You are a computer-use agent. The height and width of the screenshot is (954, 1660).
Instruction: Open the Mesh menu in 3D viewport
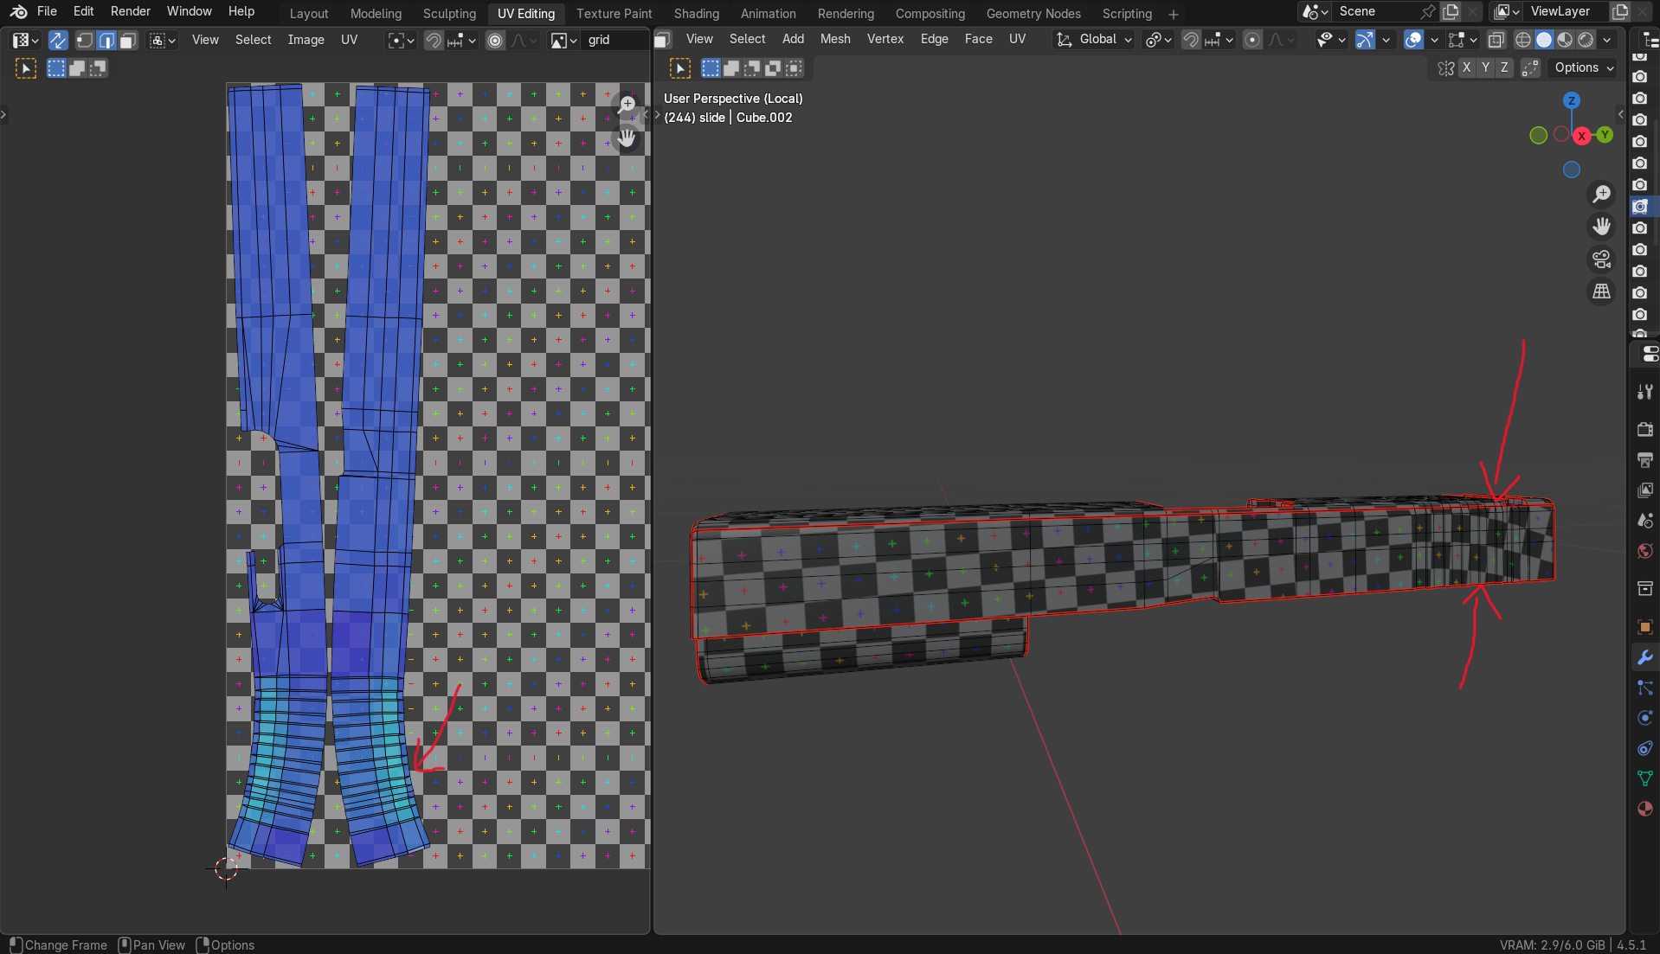(x=835, y=39)
